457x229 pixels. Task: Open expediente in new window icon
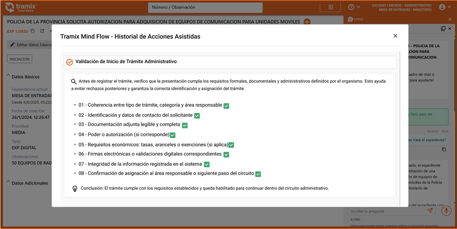coord(42,31)
